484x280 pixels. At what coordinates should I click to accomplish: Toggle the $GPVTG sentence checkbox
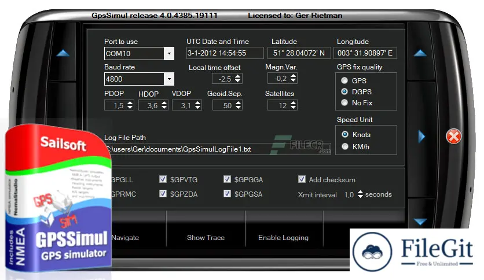click(x=163, y=179)
